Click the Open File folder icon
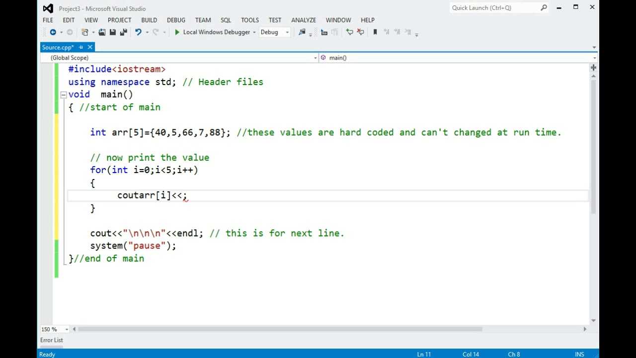This screenshot has height=358, width=636. (x=102, y=32)
